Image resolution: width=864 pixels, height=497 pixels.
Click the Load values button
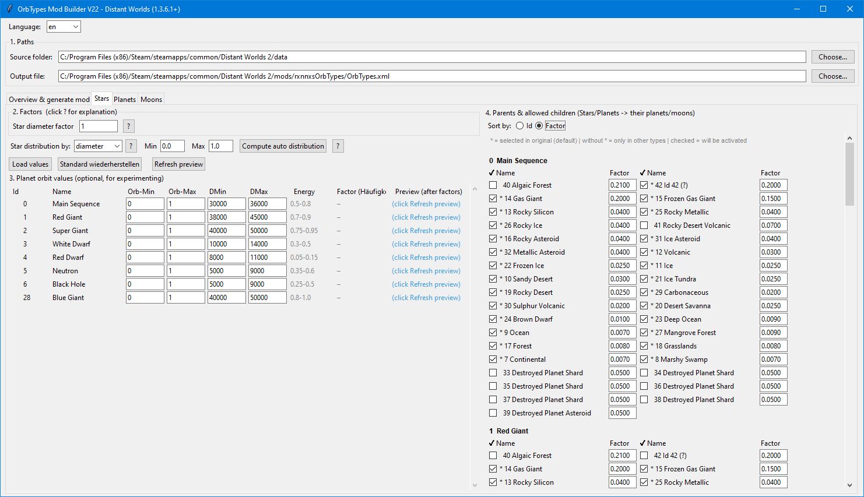coord(30,164)
